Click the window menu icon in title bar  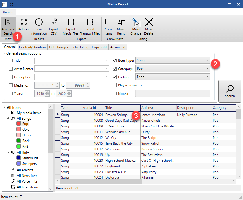(4, 4)
